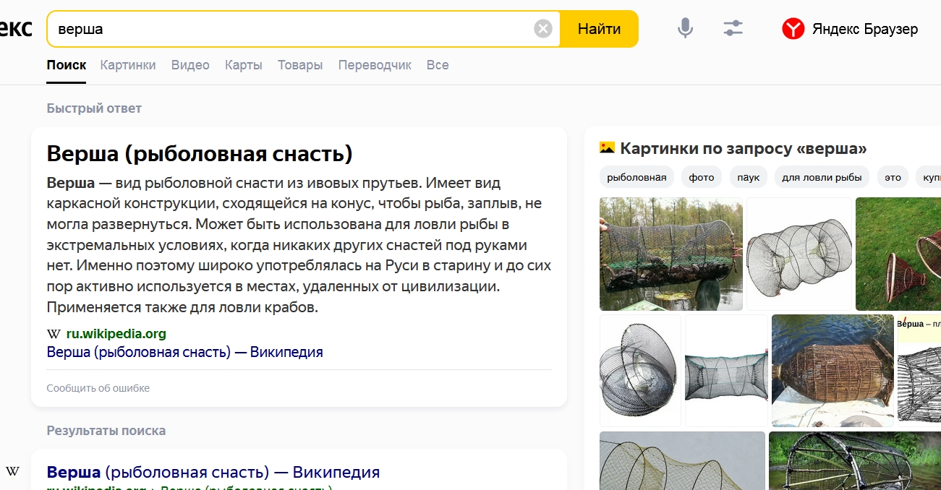Screen dimensions: 941x490
Task: Filter images by «паук» chip
Action: point(749,177)
